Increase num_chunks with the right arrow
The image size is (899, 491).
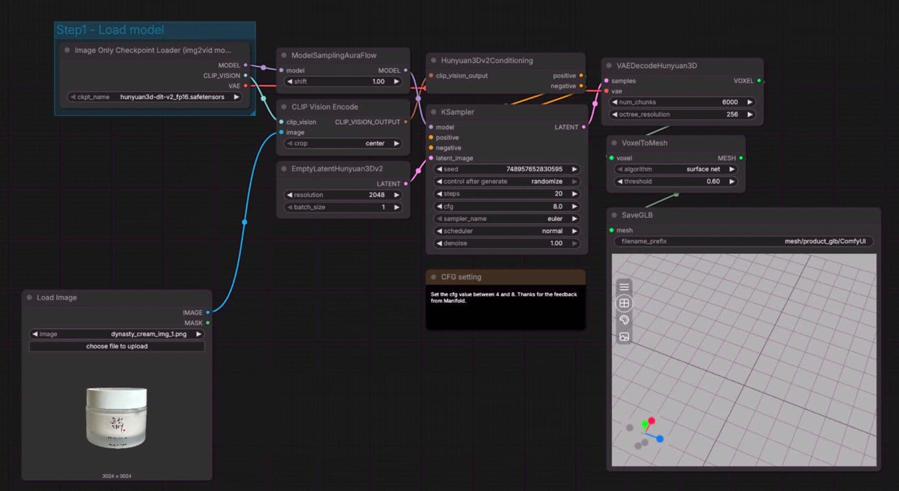click(750, 102)
